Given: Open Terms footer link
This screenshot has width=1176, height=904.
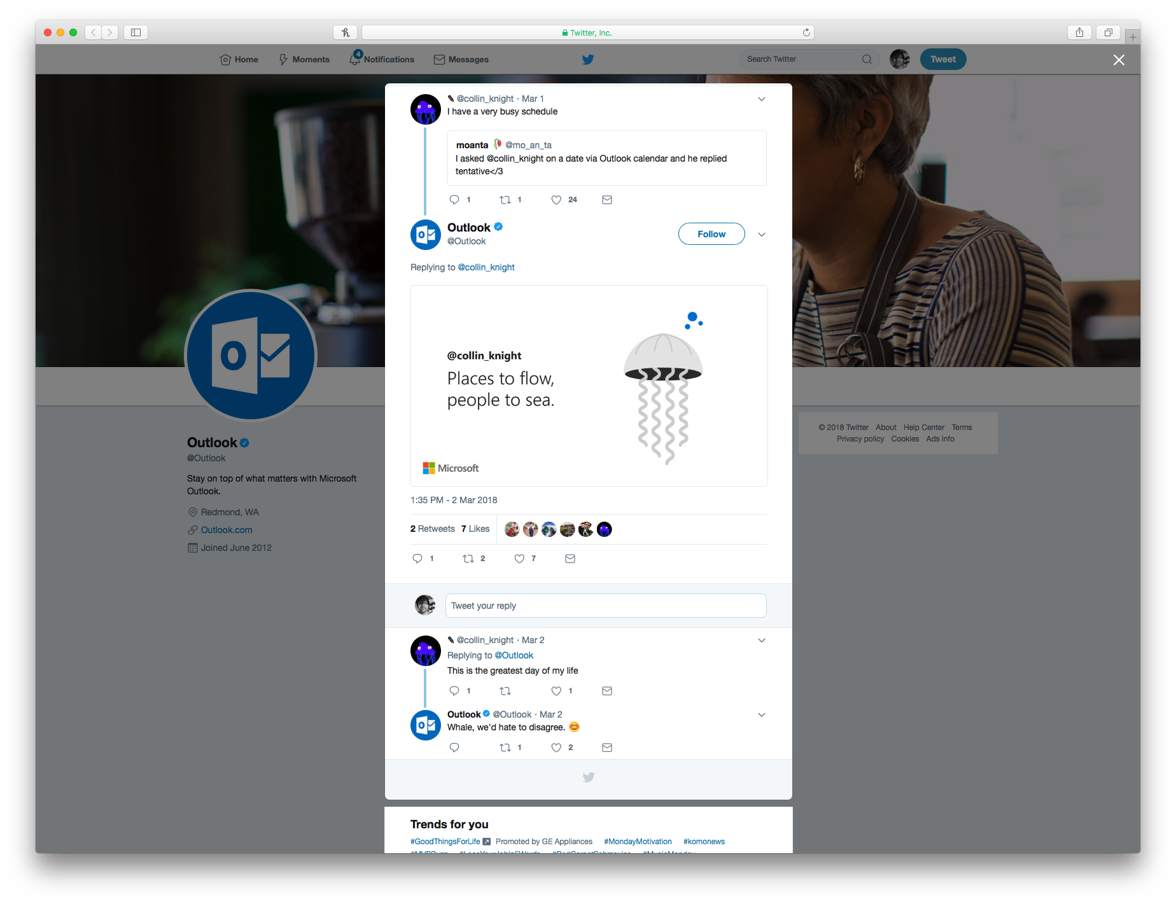Looking at the screenshot, I should 962,428.
